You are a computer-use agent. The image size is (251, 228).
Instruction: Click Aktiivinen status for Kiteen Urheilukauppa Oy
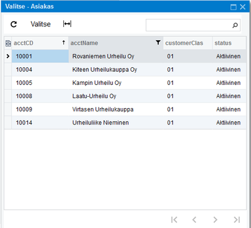pyautogui.click(x=228, y=70)
